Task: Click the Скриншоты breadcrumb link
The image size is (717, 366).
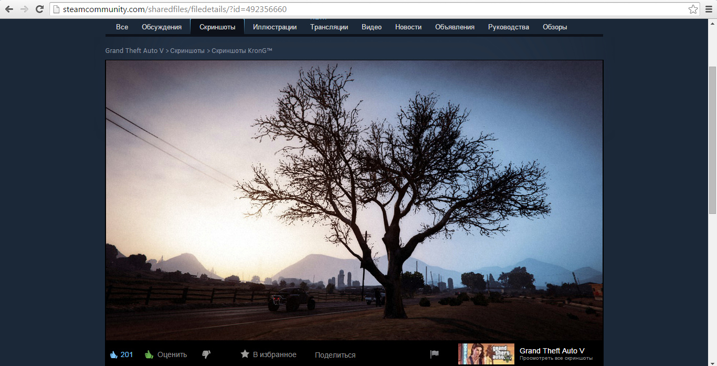Action: click(187, 51)
